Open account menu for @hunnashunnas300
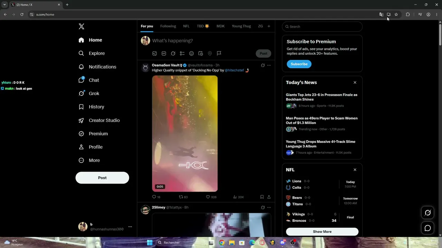 [105, 227]
